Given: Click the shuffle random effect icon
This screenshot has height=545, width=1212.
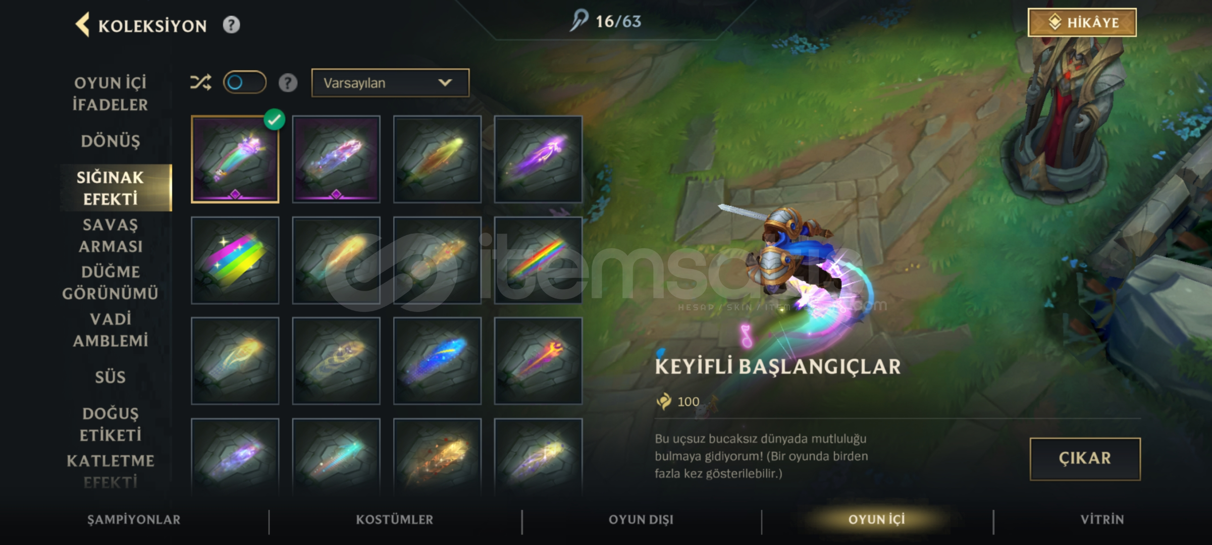Looking at the screenshot, I should coord(200,82).
